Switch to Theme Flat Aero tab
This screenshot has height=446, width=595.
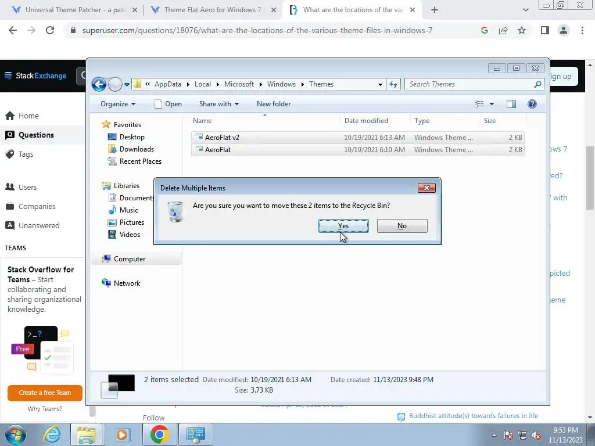pyautogui.click(x=213, y=10)
